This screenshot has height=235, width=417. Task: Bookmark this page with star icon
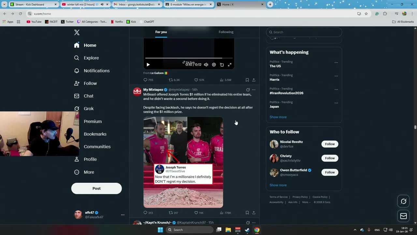(366, 14)
